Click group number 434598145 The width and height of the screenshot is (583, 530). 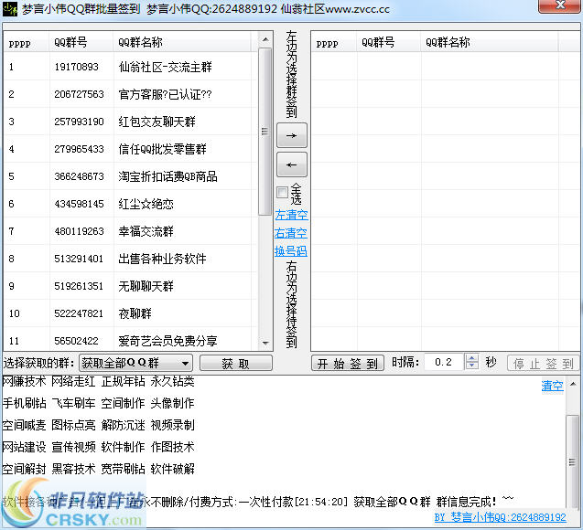[79, 204]
